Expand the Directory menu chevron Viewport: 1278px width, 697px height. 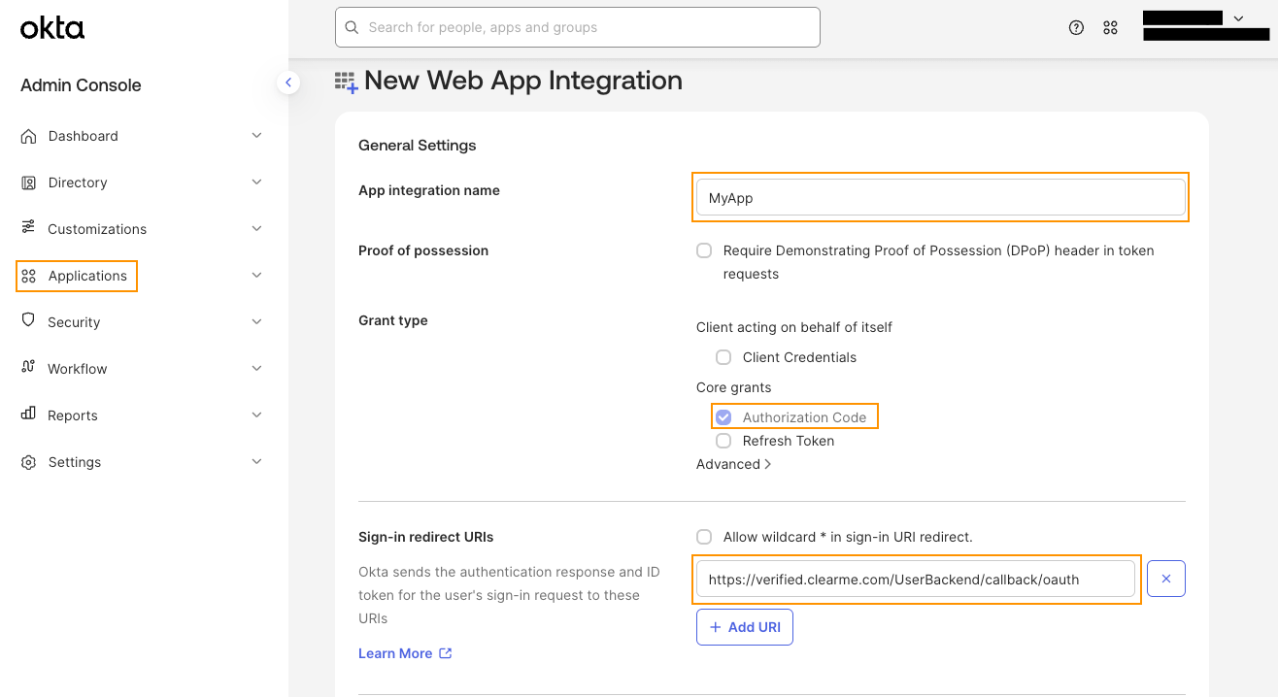coord(256,183)
